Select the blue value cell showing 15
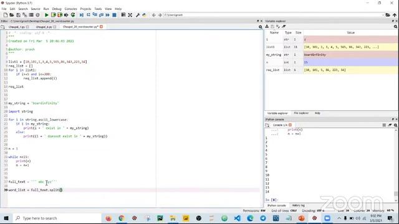Viewport: 399px width, 224px height. (350, 62)
